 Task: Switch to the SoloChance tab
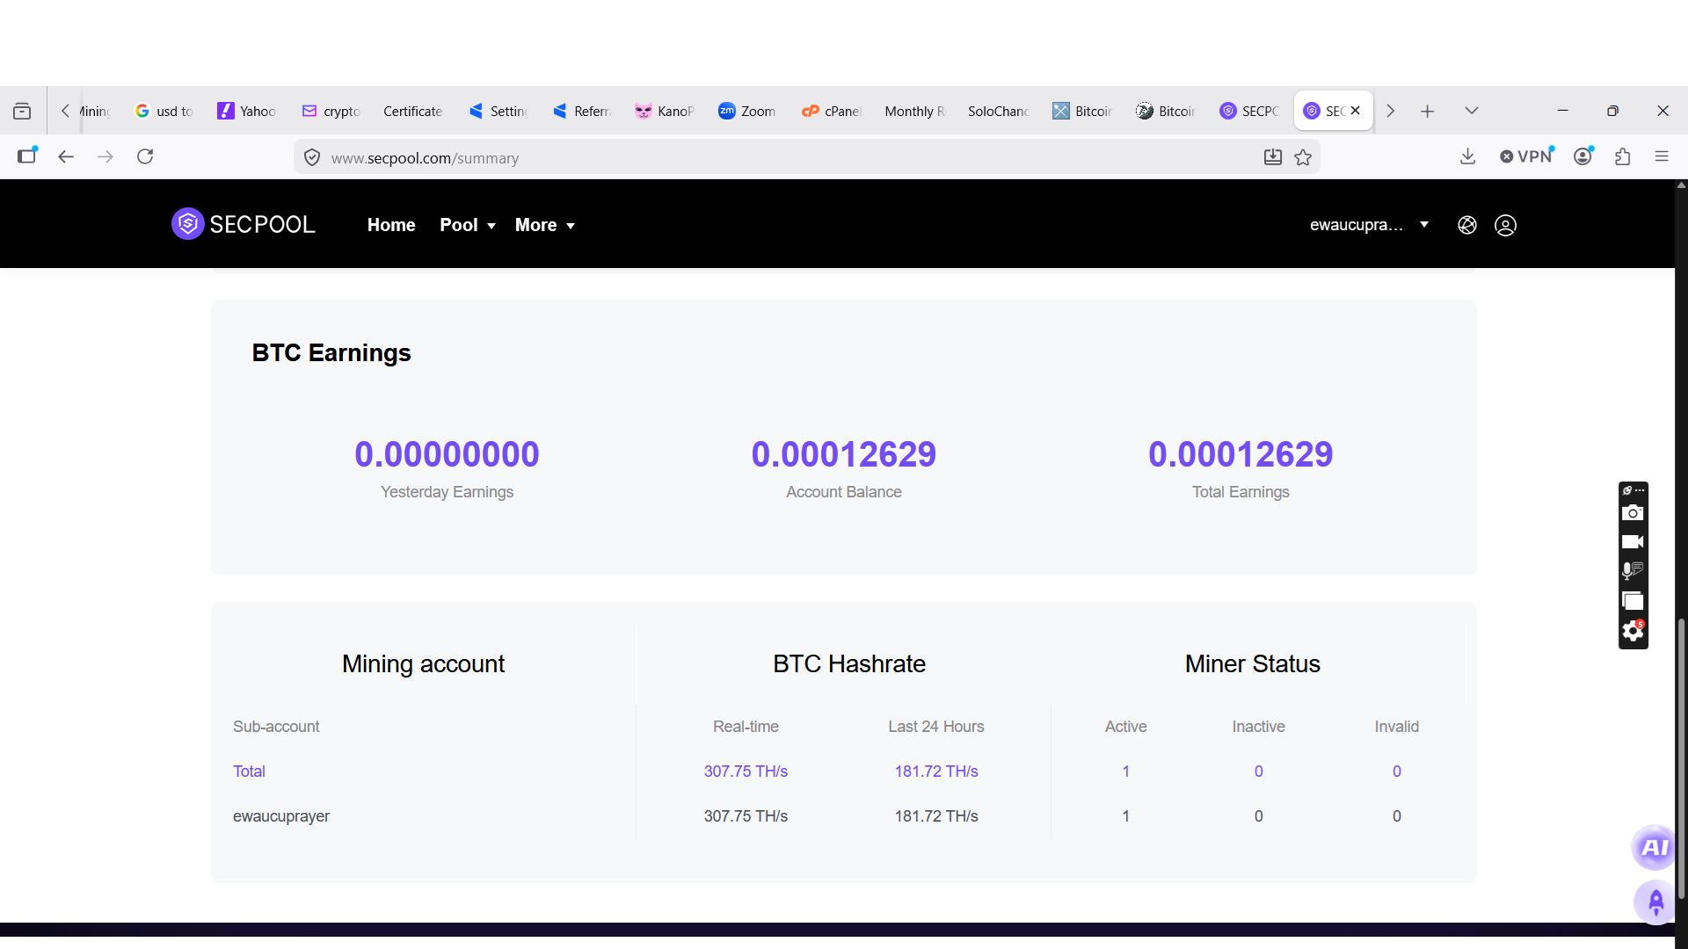click(998, 111)
